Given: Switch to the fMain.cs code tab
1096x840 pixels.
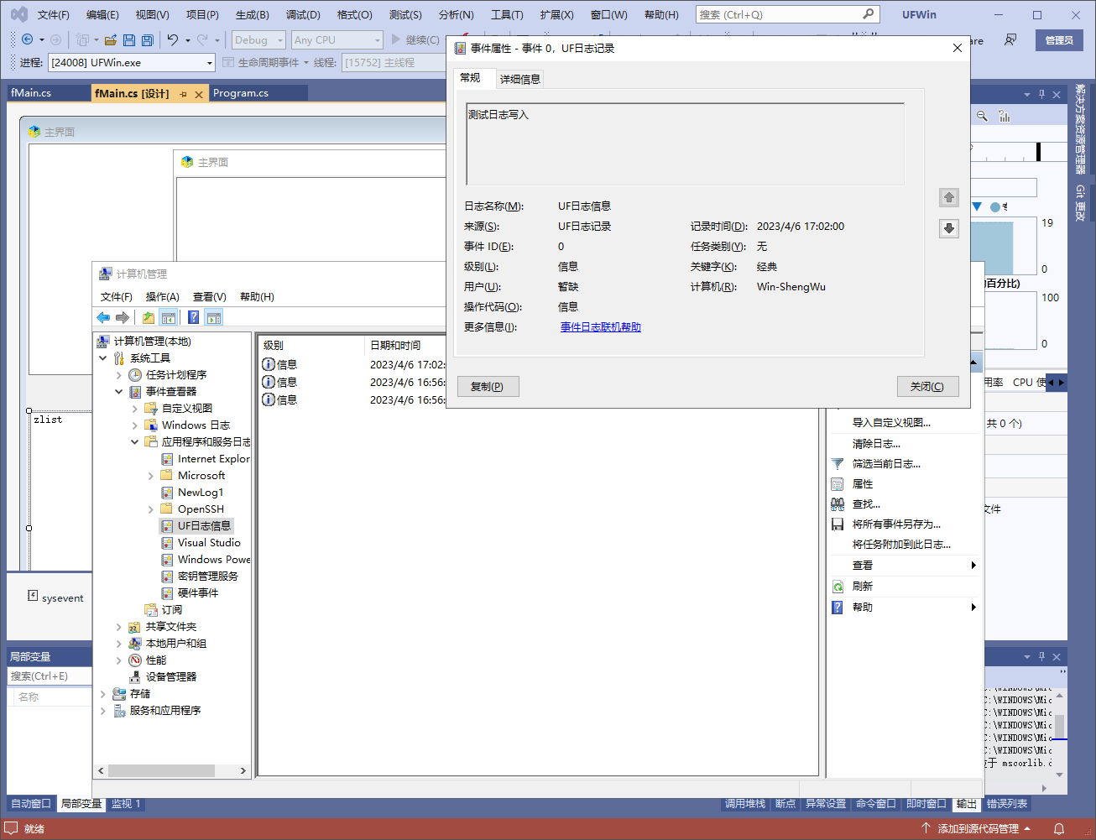Looking at the screenshot, I should pyautogui.click(x=31, y=93).
